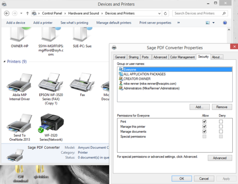The width and height of the screenshot is (238, 184).
Task: Open the qb folders desktop folder
Action: (x=41, y=172)
